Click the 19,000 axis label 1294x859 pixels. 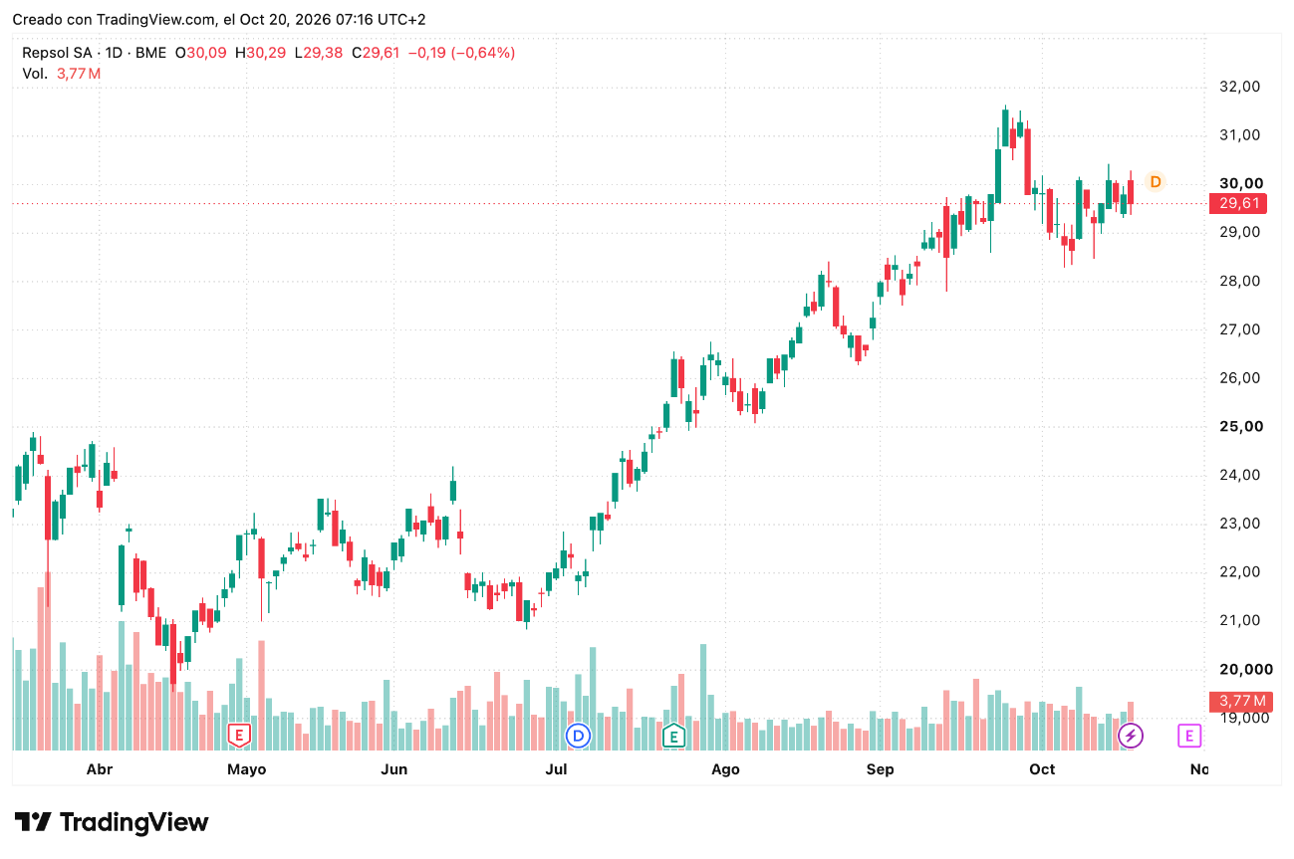pyautogui.click(x=1244, y=718)
